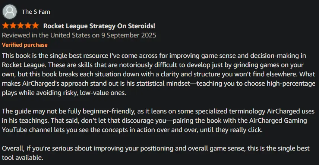Click the second orange rating star

(x=13, y=26)
